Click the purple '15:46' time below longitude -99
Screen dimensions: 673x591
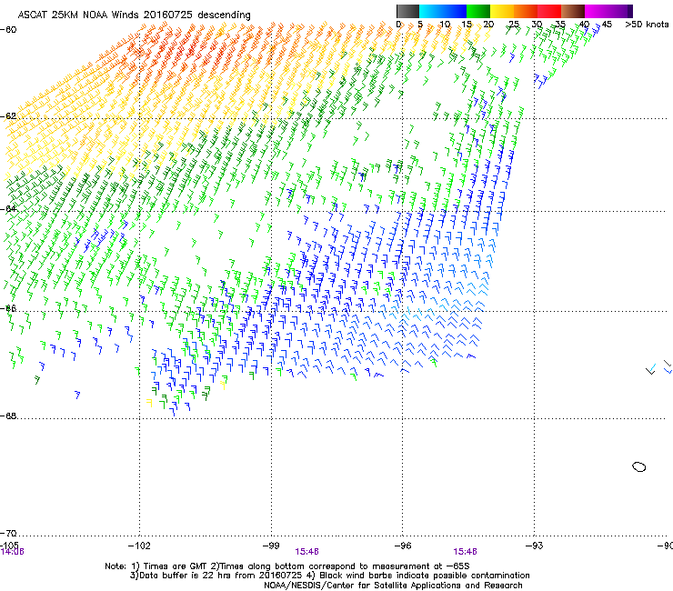306,552
